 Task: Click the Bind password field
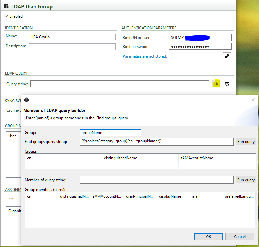click(200, 47)
